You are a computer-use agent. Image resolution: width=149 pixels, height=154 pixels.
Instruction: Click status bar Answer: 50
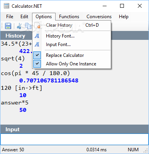(13, 150)
